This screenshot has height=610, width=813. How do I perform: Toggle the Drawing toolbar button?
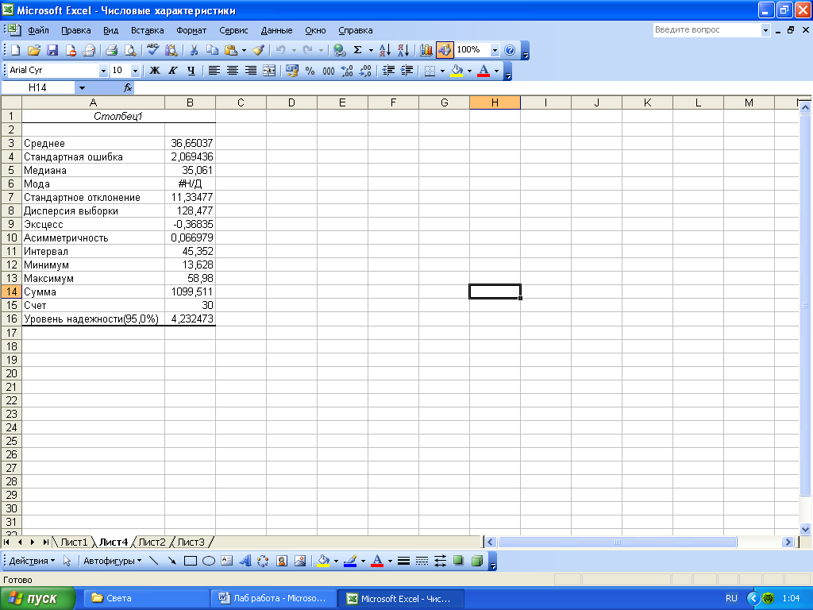pos(445,50)
